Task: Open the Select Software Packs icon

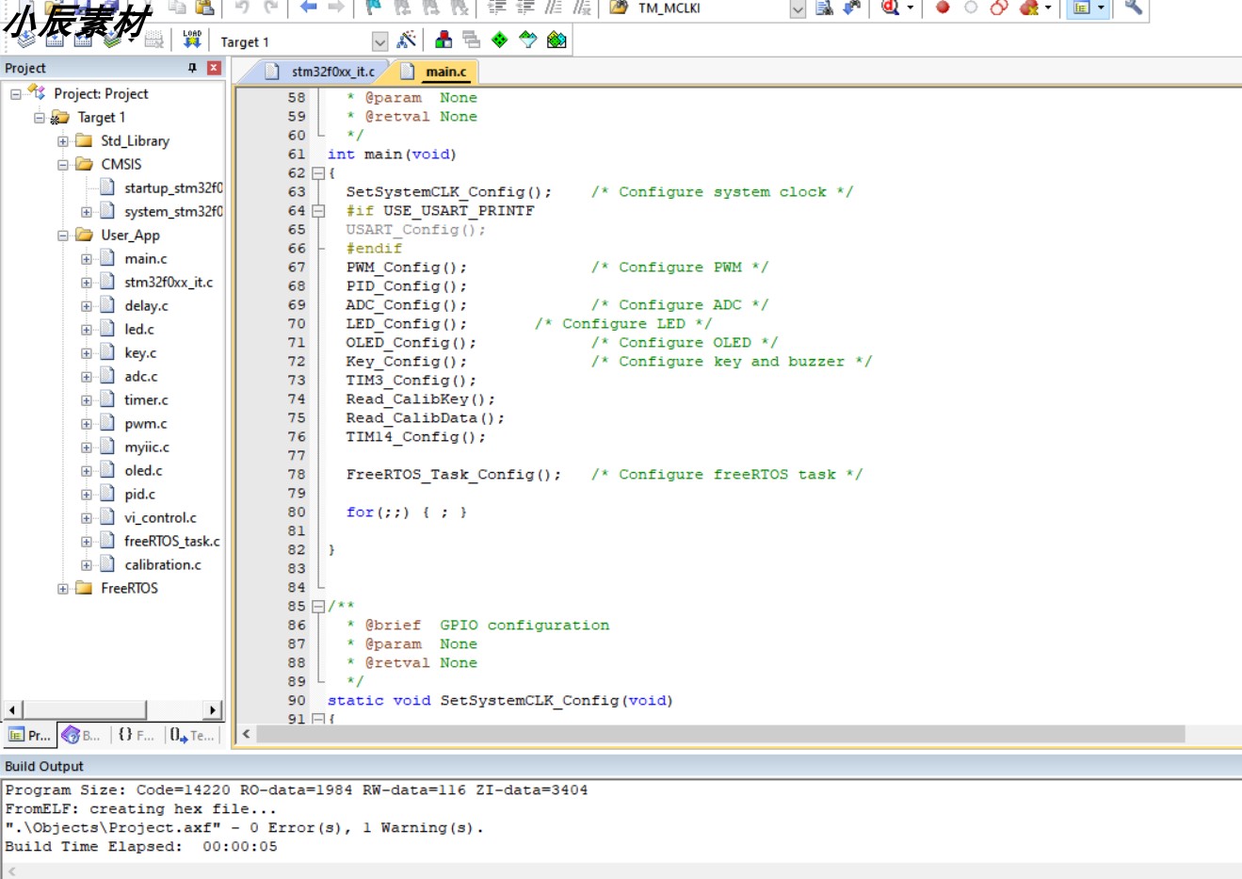Action: tap(528, 40)
